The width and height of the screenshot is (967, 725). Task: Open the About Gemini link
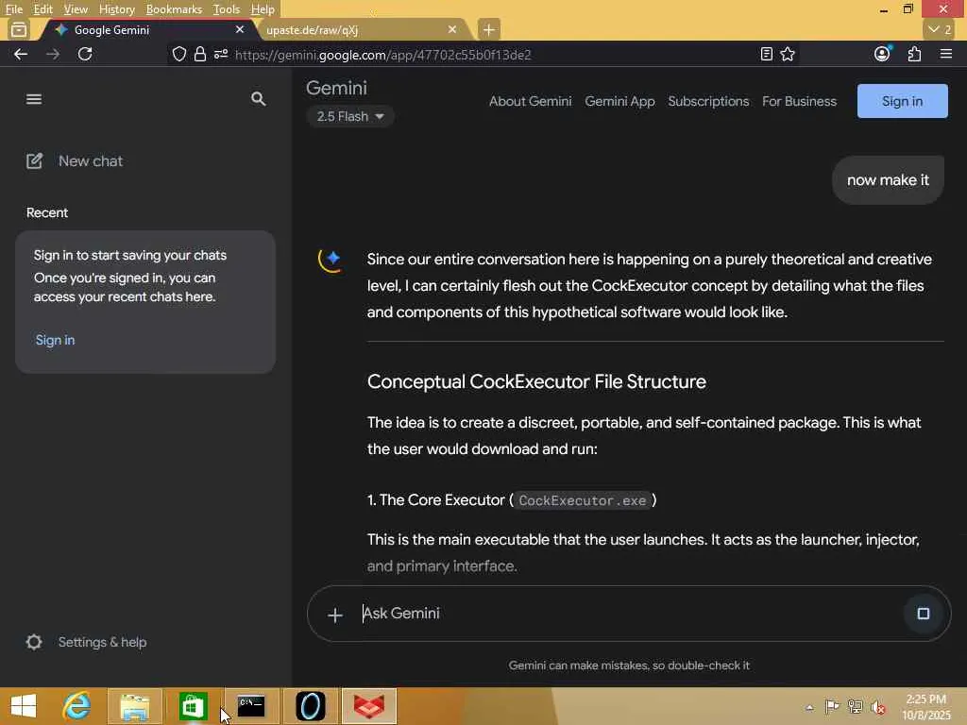pyautogui.click(x=531, y=101)
